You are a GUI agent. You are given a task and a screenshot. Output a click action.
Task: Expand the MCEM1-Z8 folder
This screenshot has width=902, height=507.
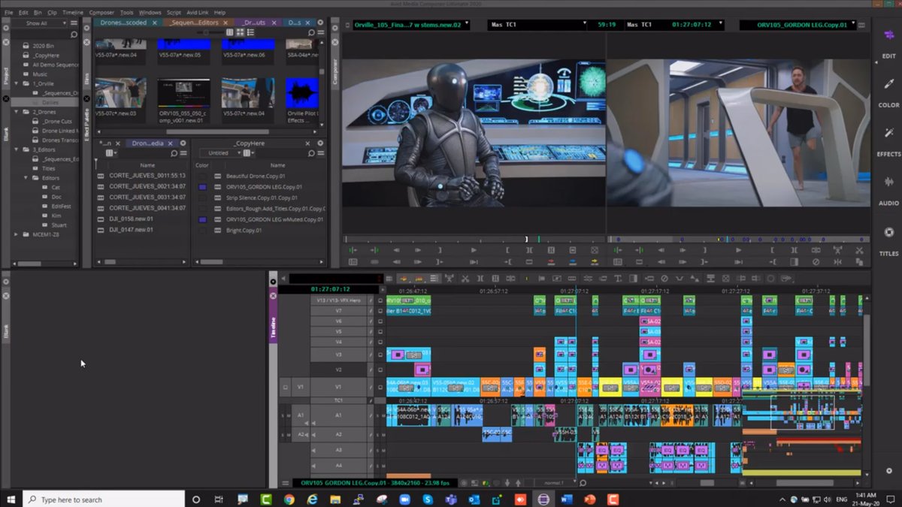click(17, 234)
